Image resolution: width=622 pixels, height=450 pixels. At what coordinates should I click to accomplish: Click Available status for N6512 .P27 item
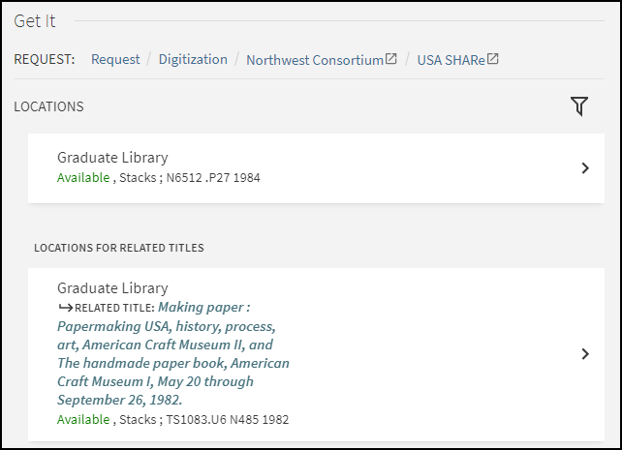point(83,178)
